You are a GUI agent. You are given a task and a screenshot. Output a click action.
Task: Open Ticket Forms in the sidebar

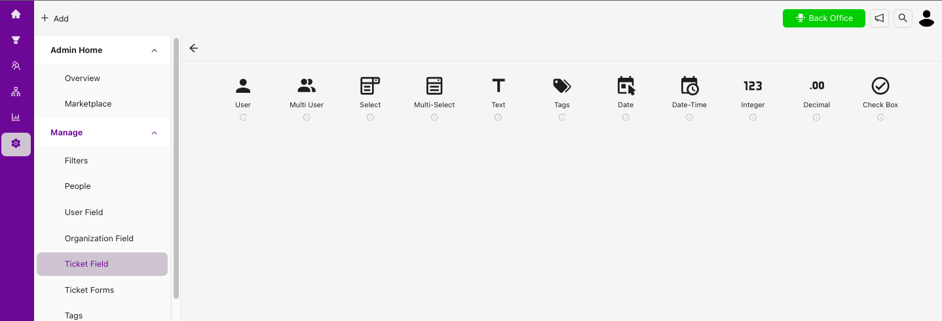point(89,290)
